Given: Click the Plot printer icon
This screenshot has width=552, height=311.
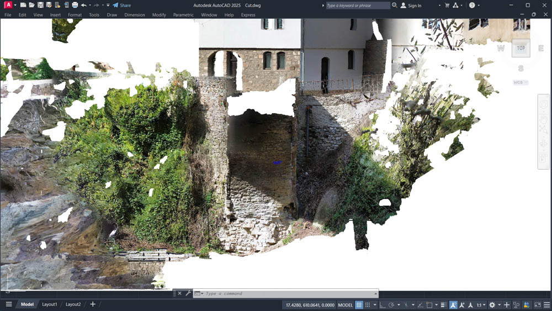Looking at the screenshot, I should [x=75, y=5].
